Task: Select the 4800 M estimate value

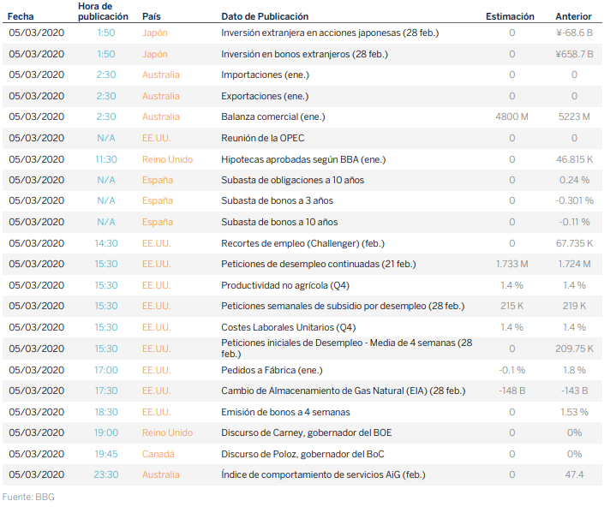Action: (x=511, y=116)
